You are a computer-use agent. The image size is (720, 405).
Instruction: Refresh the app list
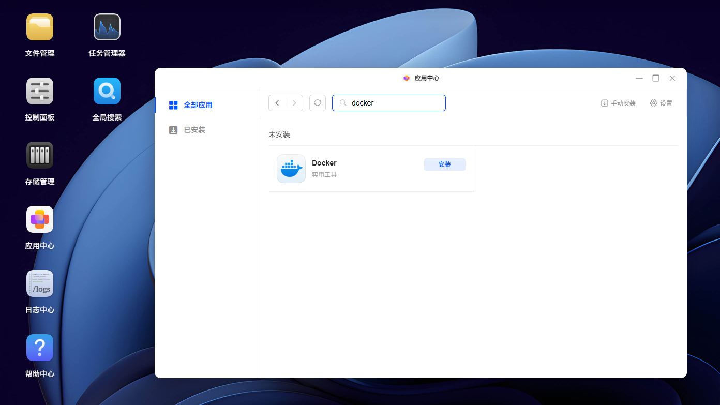click(x=318, y=103)
